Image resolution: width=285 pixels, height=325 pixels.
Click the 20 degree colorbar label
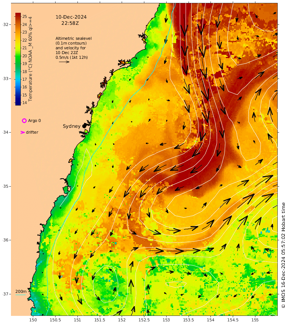[24, 56]
